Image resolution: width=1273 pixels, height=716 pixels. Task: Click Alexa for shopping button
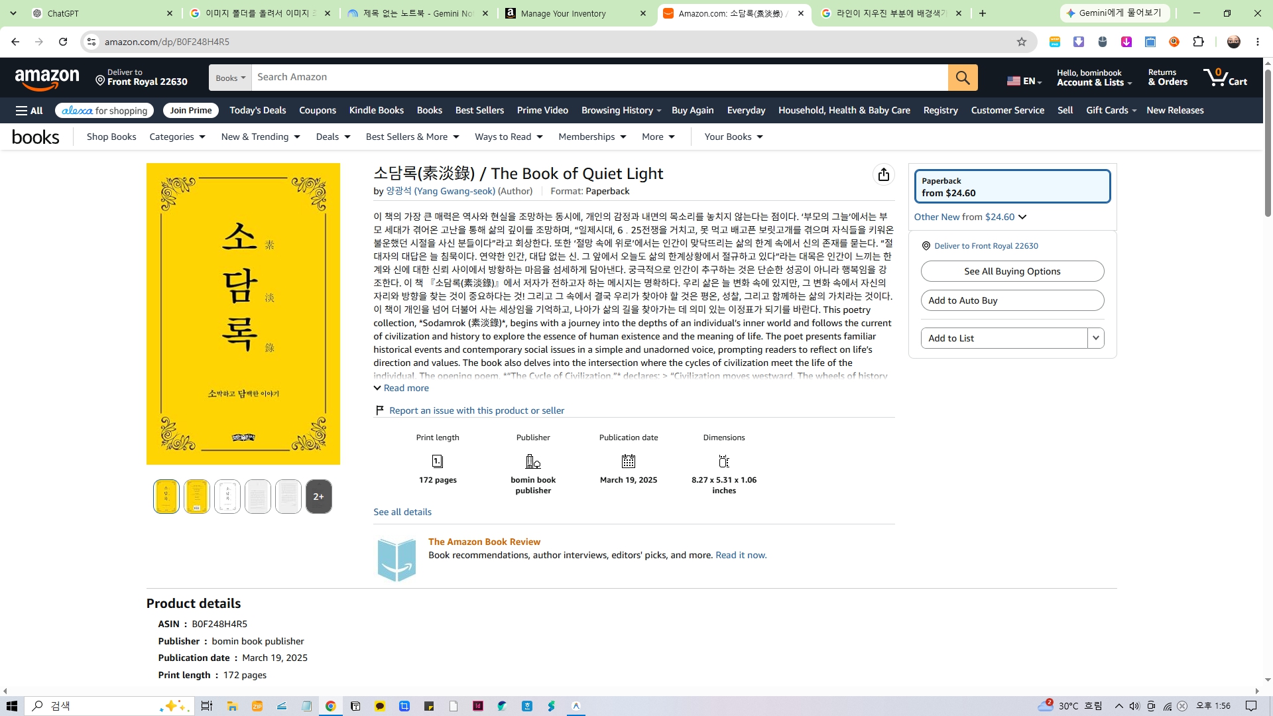(104, 111)
